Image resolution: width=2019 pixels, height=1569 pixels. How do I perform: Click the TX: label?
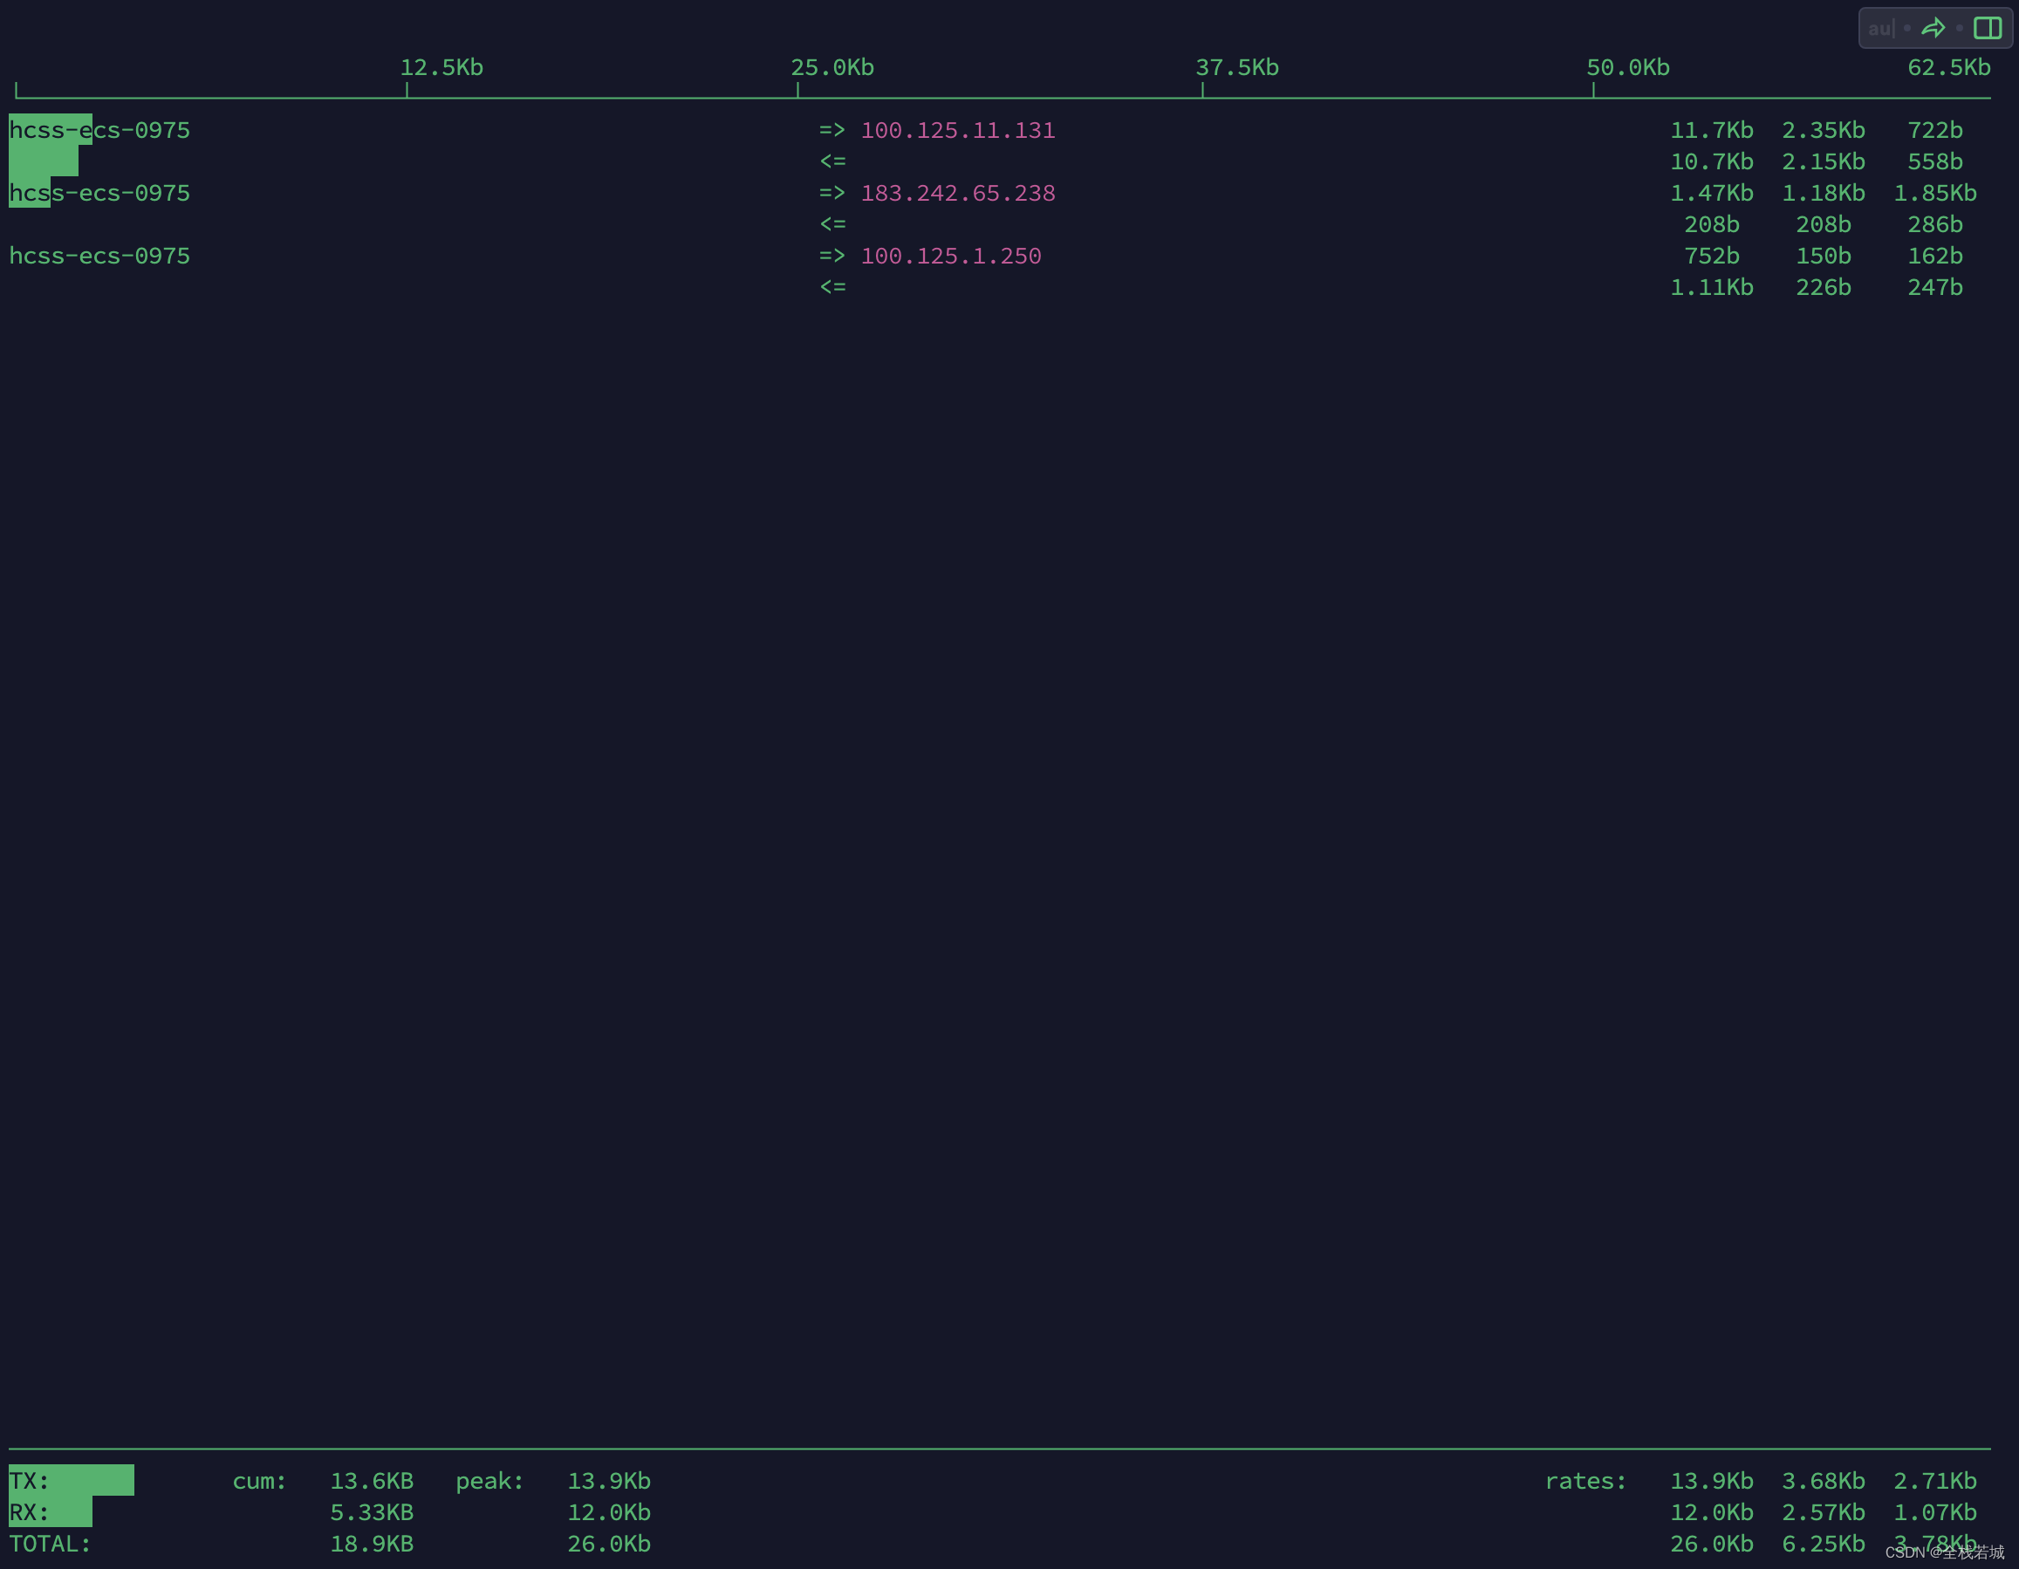pos(30,1481)
